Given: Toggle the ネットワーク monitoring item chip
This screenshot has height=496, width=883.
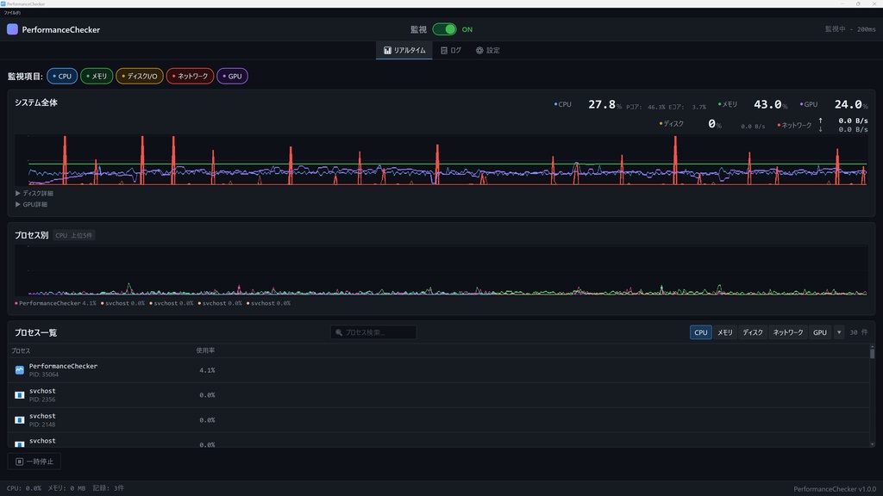Looking at the screenshot, I should (x=190, y=76).
